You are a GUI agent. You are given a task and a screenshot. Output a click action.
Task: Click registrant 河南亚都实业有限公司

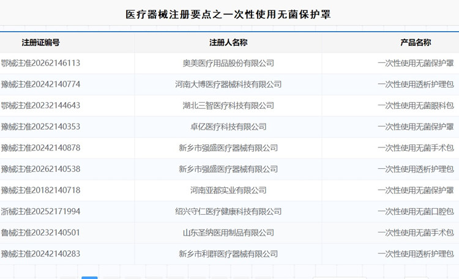(228, 190)
